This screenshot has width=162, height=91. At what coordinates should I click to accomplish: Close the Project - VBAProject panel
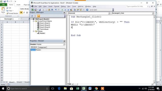[64, 13]
